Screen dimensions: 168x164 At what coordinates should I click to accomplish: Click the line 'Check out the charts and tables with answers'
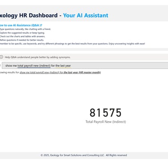pos(22,36)
